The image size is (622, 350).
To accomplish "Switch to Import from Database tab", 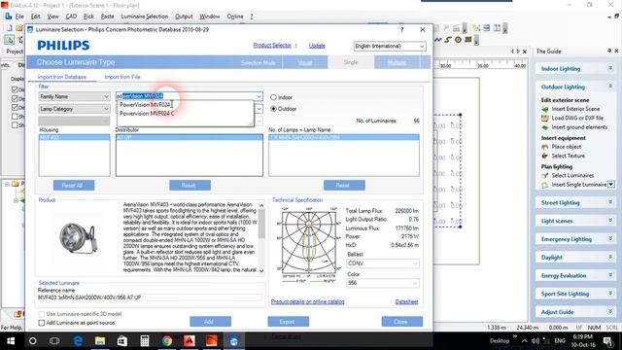I will tap(62, 77).
